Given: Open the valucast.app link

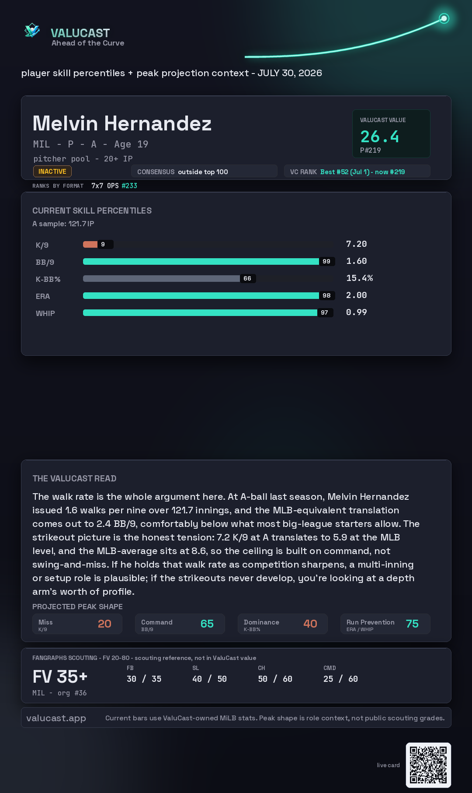Looking at the screenshot, I should pyautogui.click(x=56, y=718).
